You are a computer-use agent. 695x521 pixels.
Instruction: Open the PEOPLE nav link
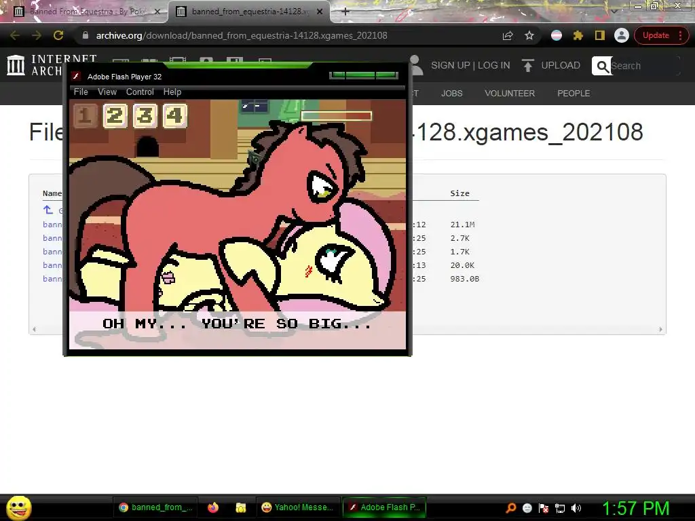click(574, 94)
